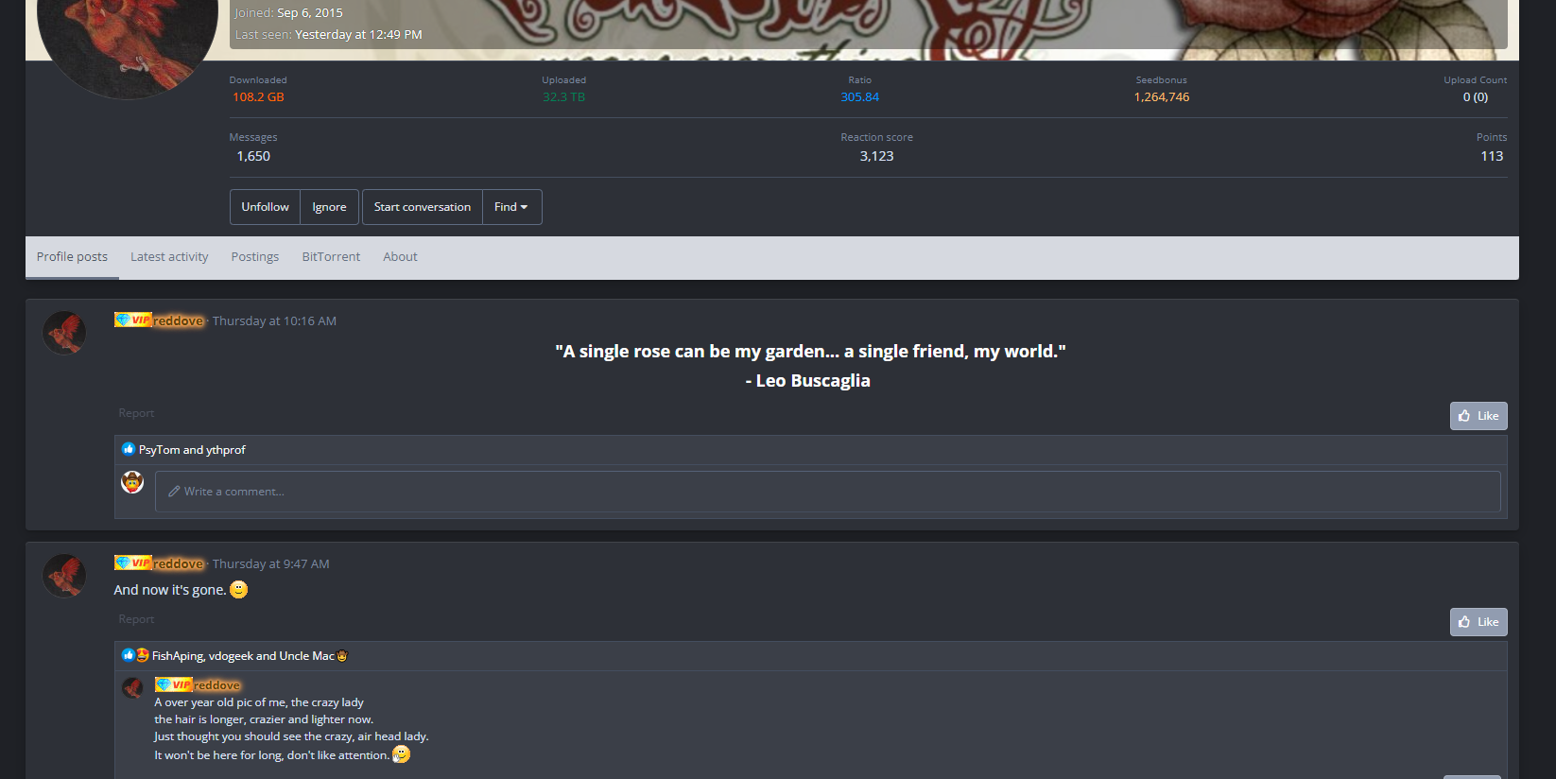Like the Leo Buscaglia quote post

click(1478, 416)
